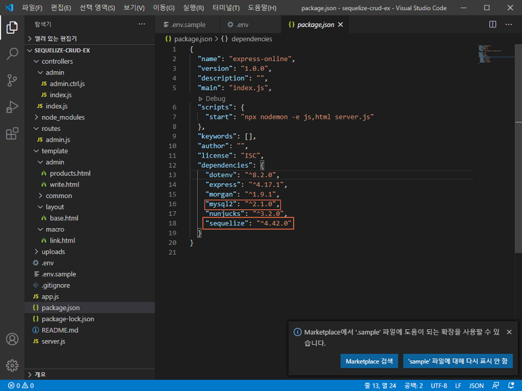
Task: Change indentation via 공백: 2
Action: click(x=413, y=386)
